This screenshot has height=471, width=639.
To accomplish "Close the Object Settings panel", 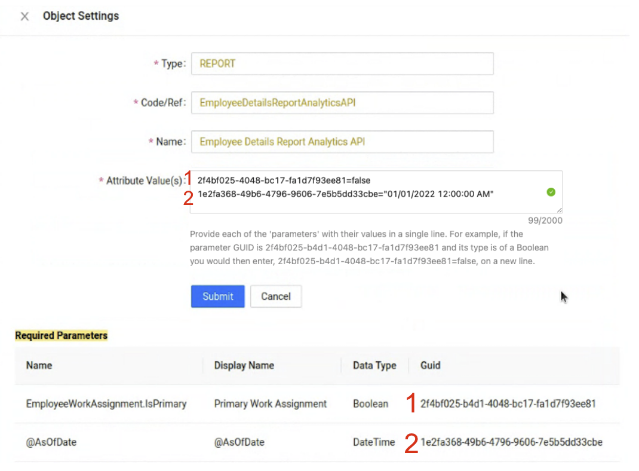I will 24,16.
